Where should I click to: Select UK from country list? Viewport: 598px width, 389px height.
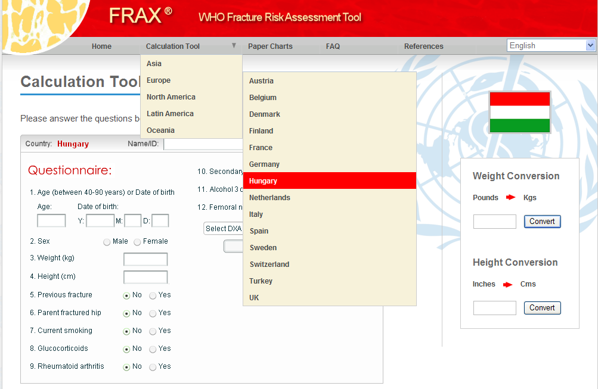330,298
